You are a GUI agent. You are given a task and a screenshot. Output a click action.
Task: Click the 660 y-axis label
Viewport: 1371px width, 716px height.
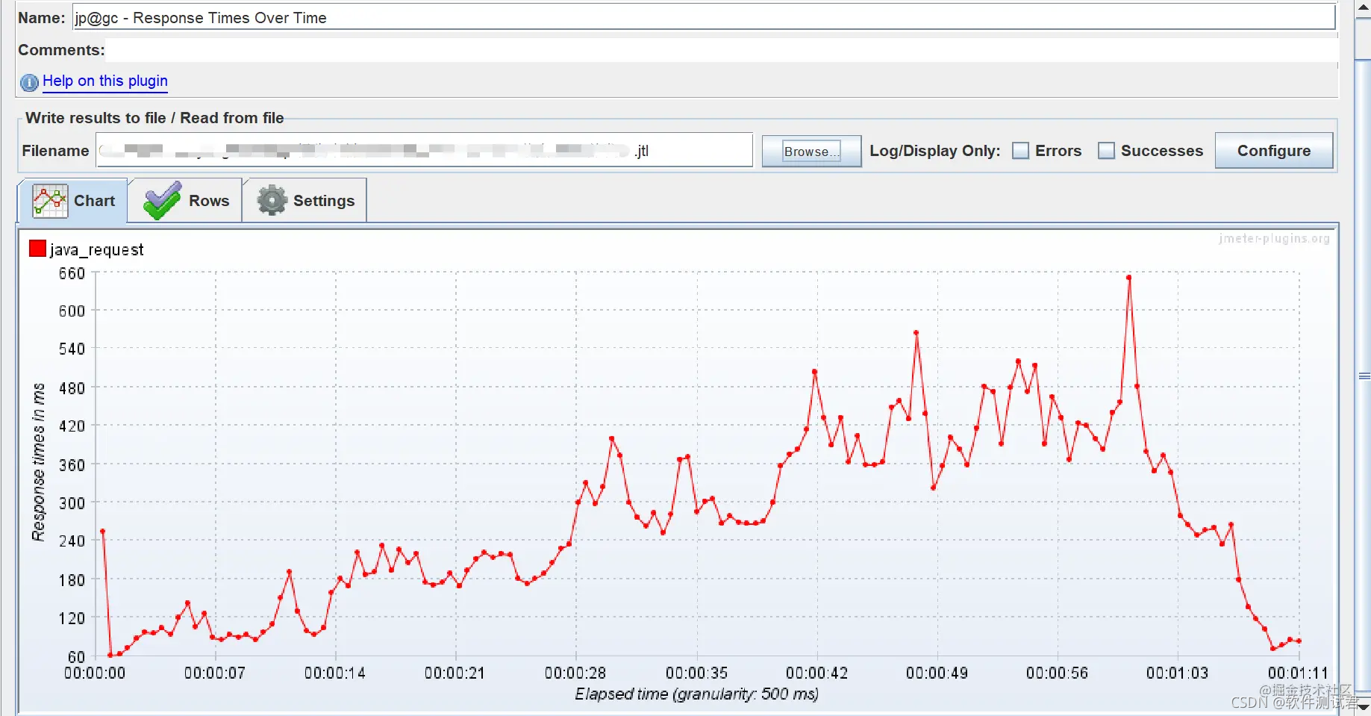point(72,273)
